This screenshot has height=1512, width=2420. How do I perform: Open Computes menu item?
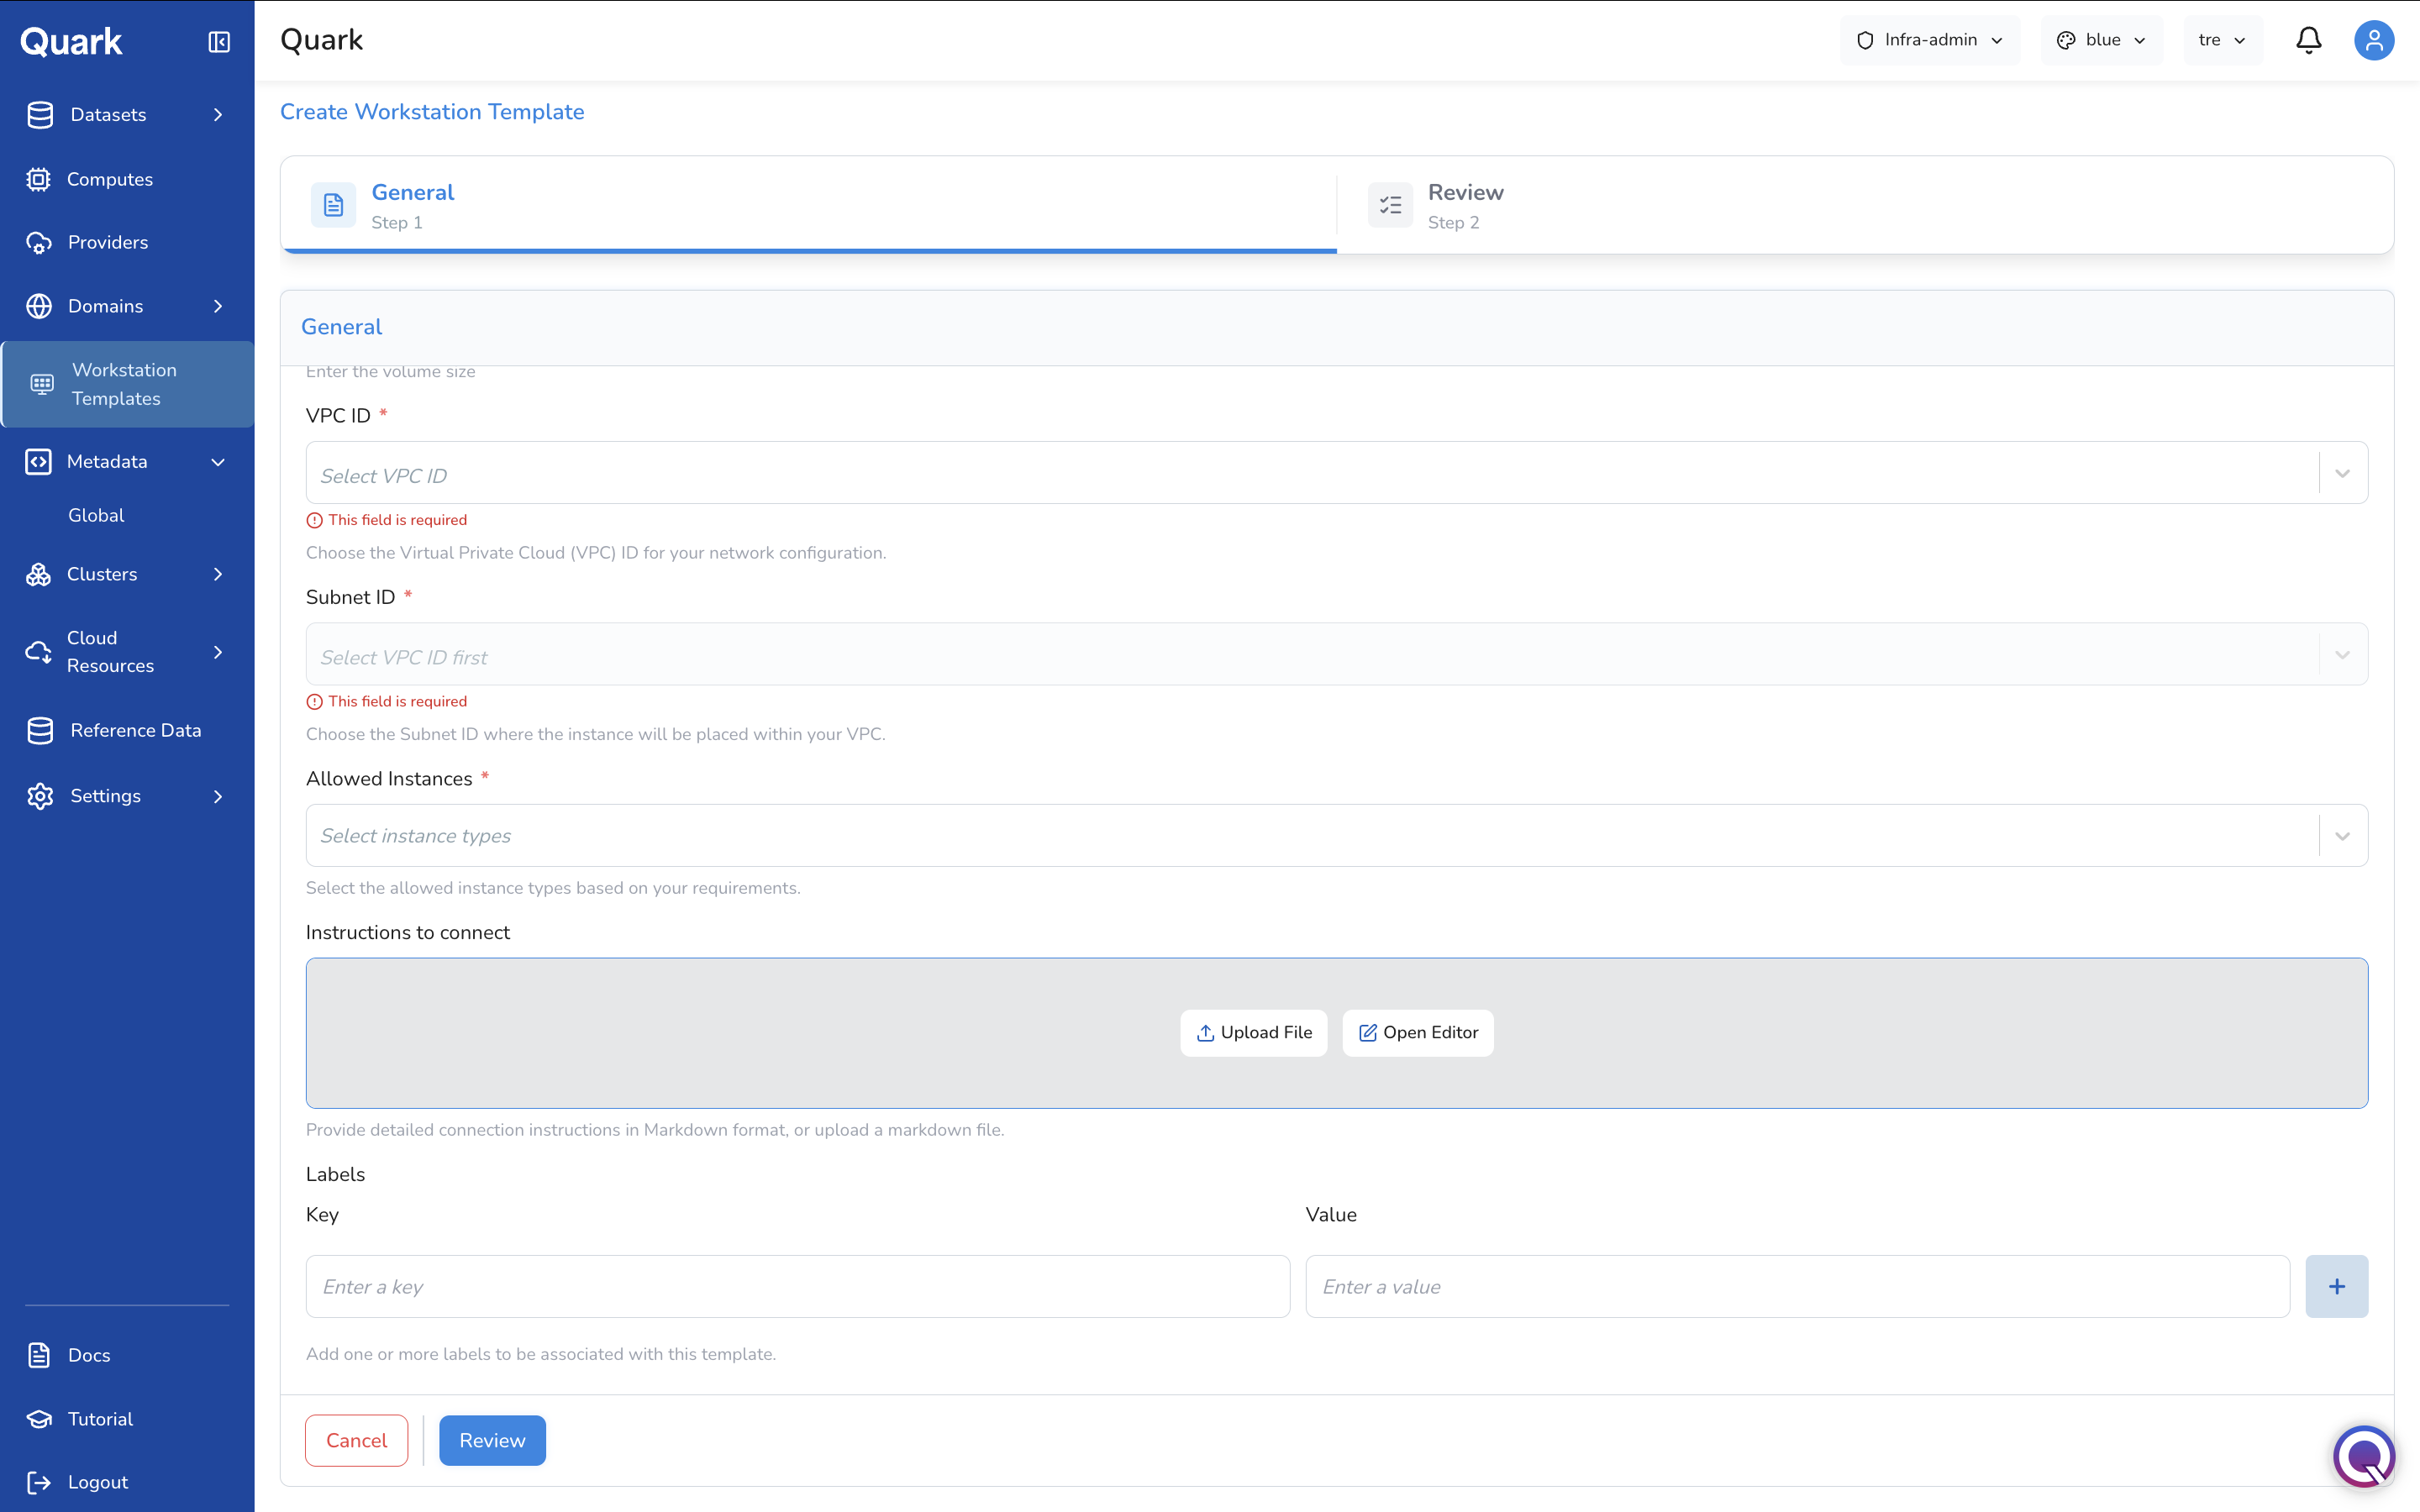coord(127,179)
